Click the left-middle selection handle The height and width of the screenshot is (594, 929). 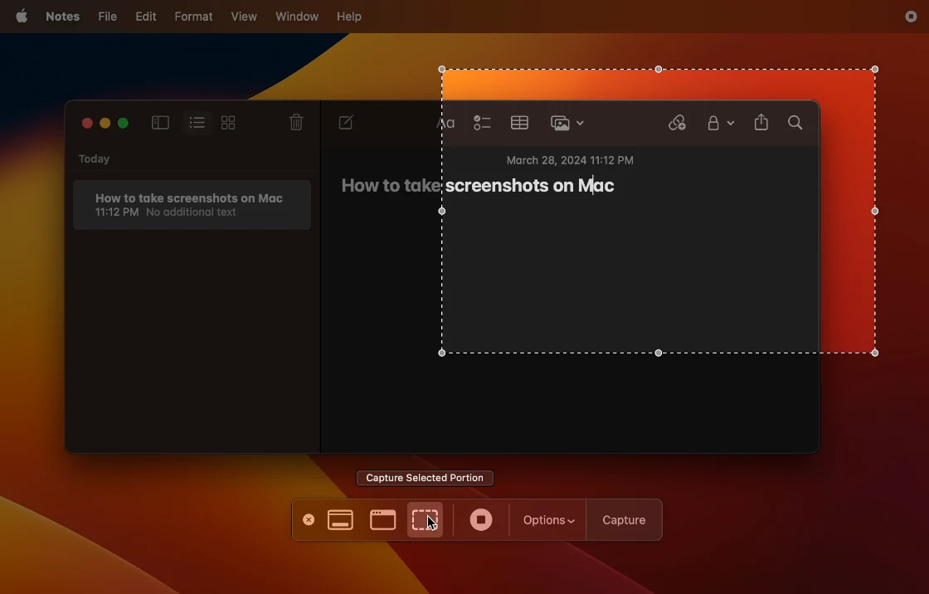[442, 211]
